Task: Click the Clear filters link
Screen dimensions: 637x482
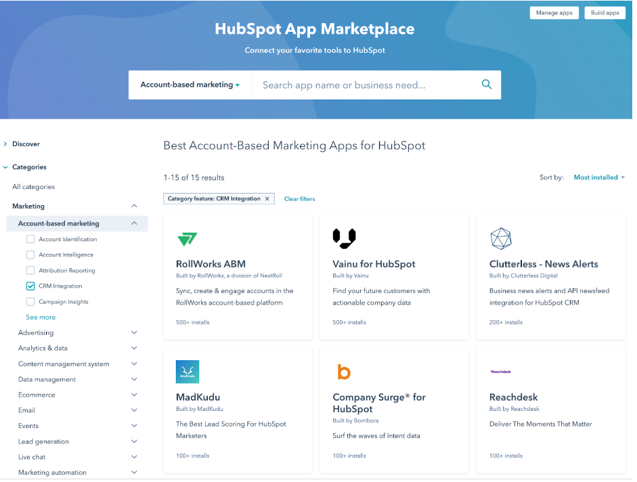Action: [x=299, y=199]
